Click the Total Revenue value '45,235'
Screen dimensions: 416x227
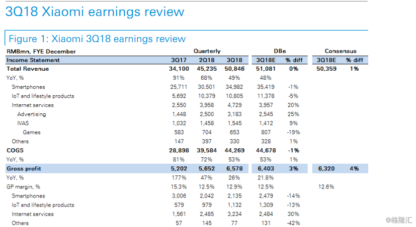pos(207,69)
